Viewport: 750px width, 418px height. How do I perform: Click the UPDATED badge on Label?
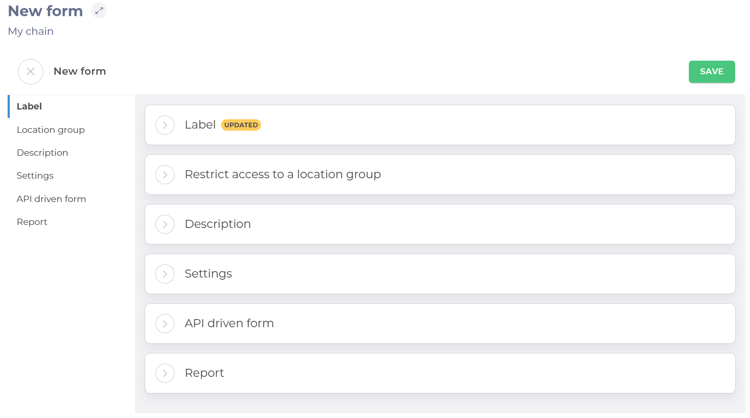point(241,125)
